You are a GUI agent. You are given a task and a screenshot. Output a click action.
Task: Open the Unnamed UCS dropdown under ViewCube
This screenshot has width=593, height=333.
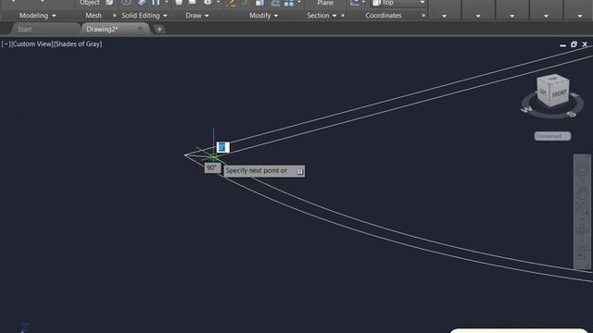coord(552,136)
